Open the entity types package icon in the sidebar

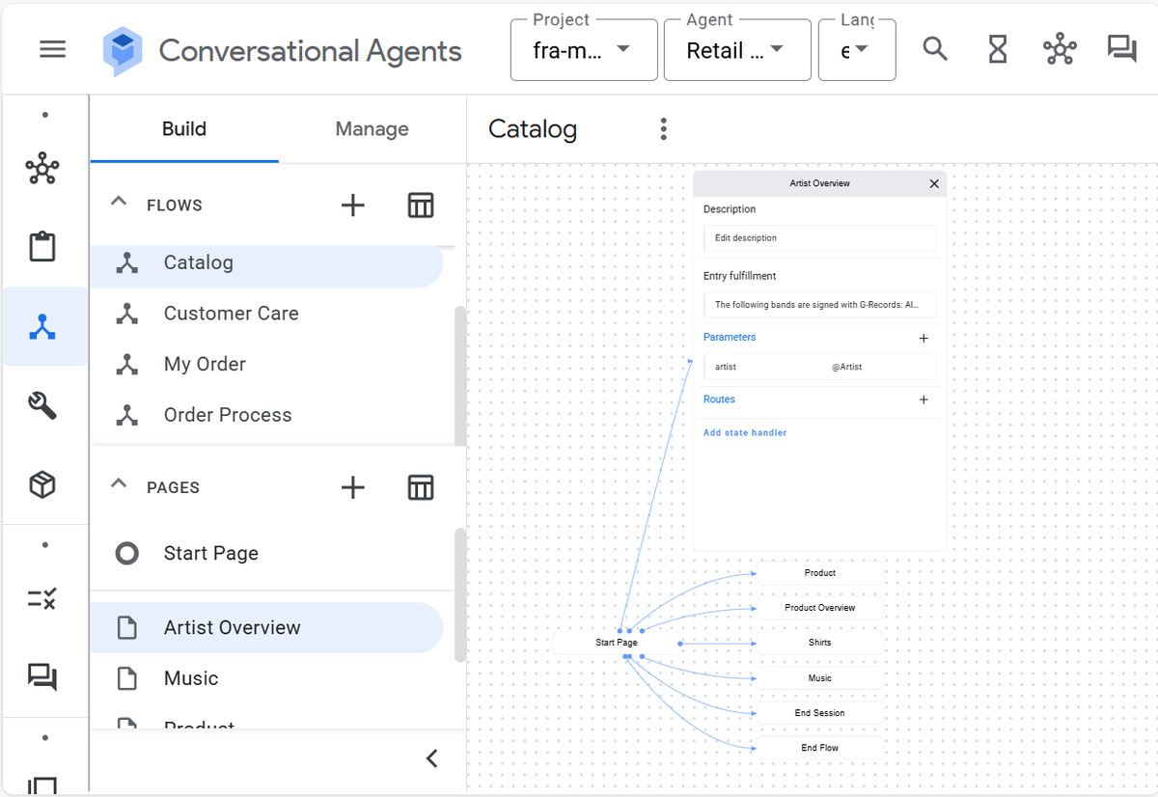(x=44, y=484)
